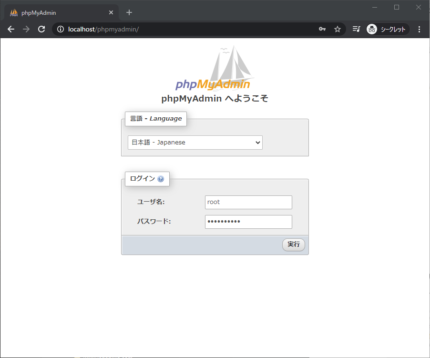Click the browser forward arrow
This screenshot has width=430, height=358.
[x=26, y=29]
